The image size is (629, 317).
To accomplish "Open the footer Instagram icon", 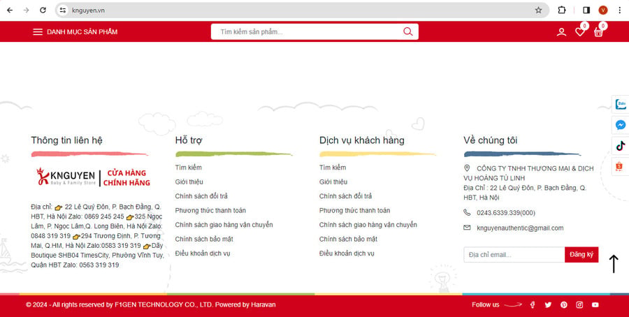I will [x=579, y=305].
